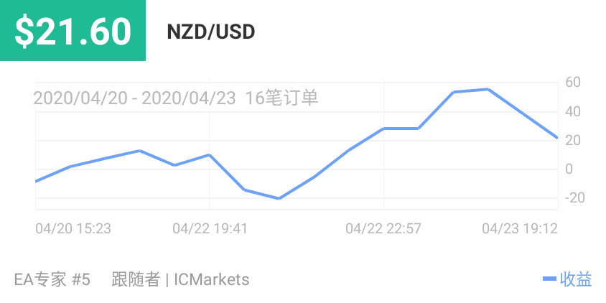Open the EA专家 #5 label
Screen dimensions: 606x303
(x=52, y=279)
